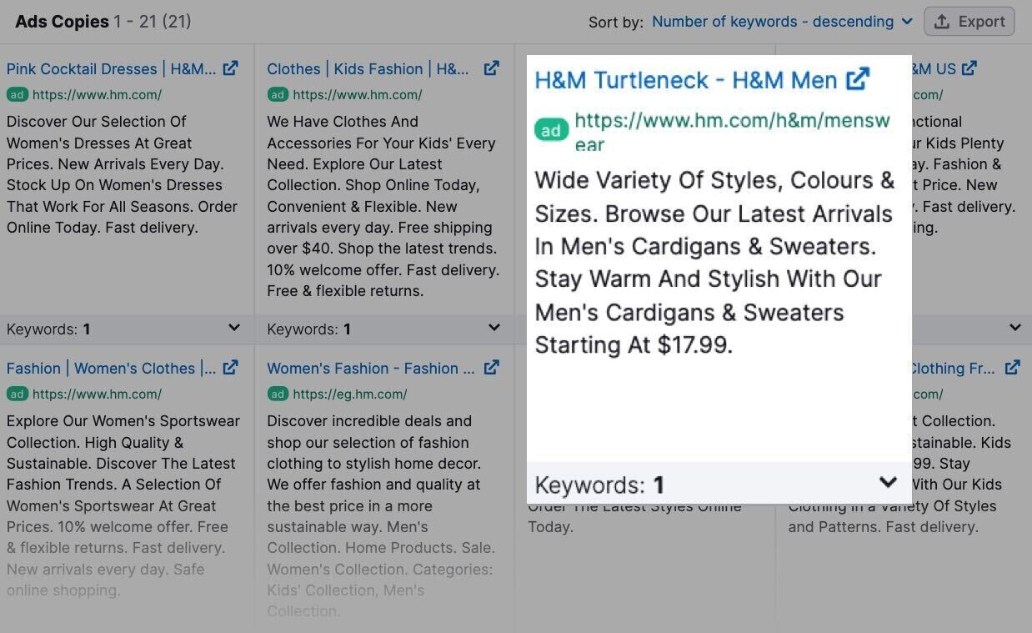Expand keywords on the H&M Turtleneck card
Screen dimensions: 1032x633
click(x=888, y=483)
